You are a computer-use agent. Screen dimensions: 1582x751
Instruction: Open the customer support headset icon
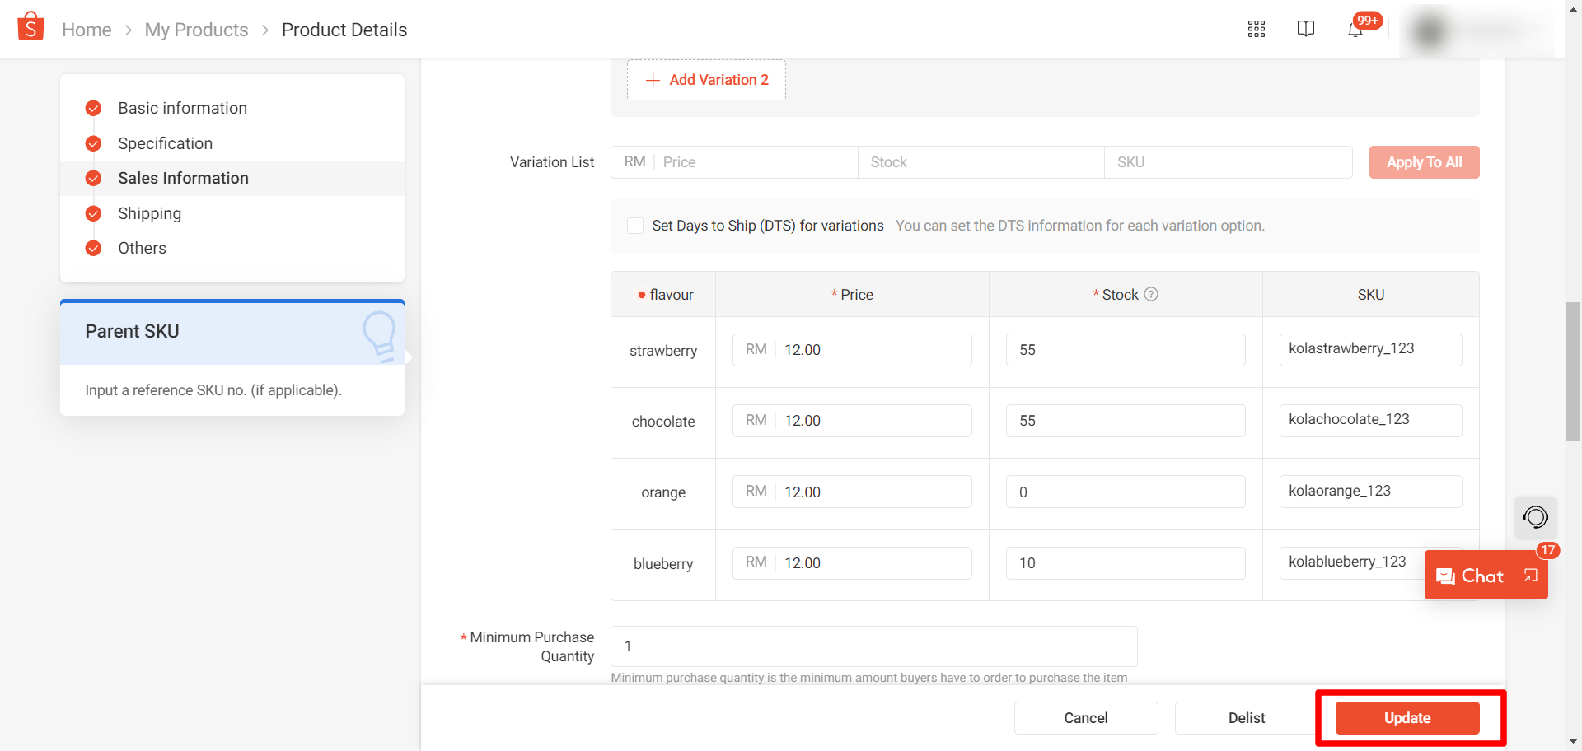(x=1535, y=517)
